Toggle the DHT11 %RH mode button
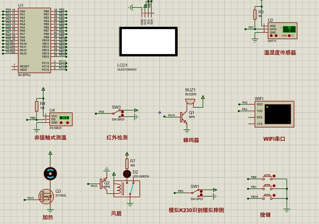Image resolution: width=319 pixels, height=224 pixels. (x=289, y=36)
